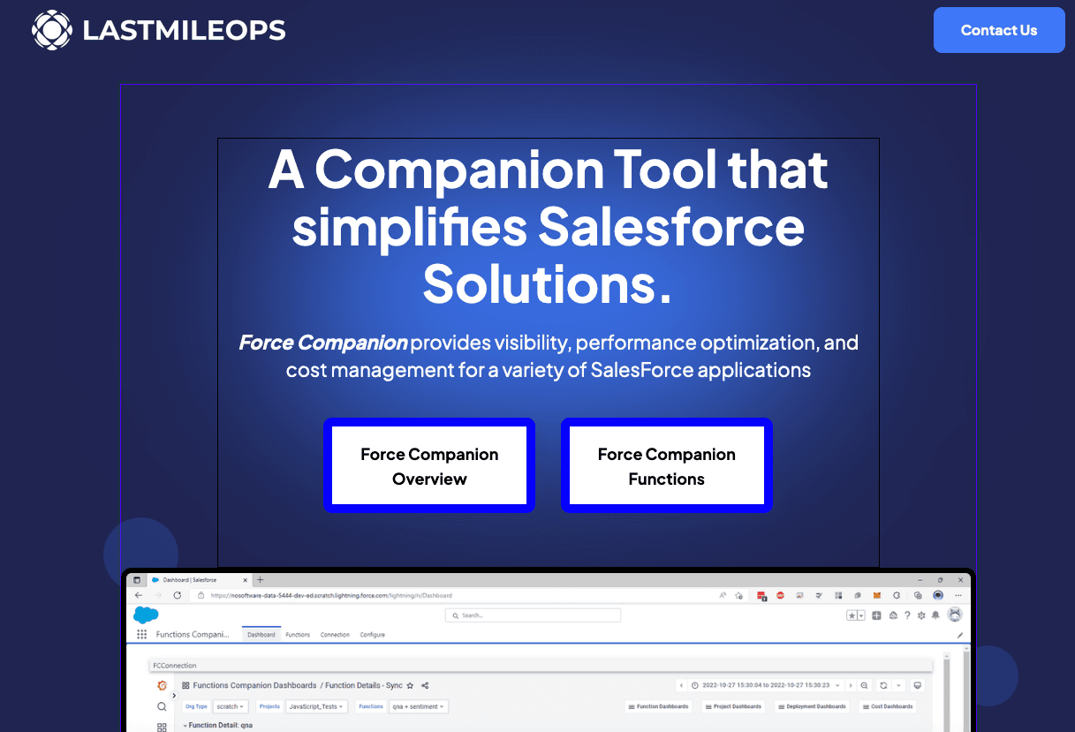Reload the page with browser refresh icon
Viewport: 1075px width, 732px height.
pyautogui.click(x=178, y=595)
